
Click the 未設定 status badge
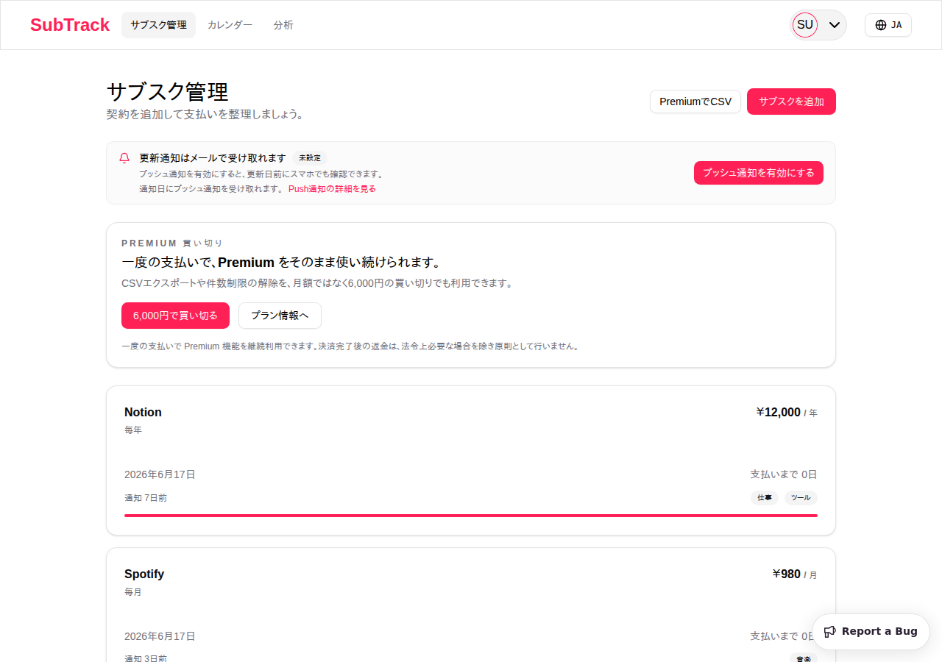[310, 158]
